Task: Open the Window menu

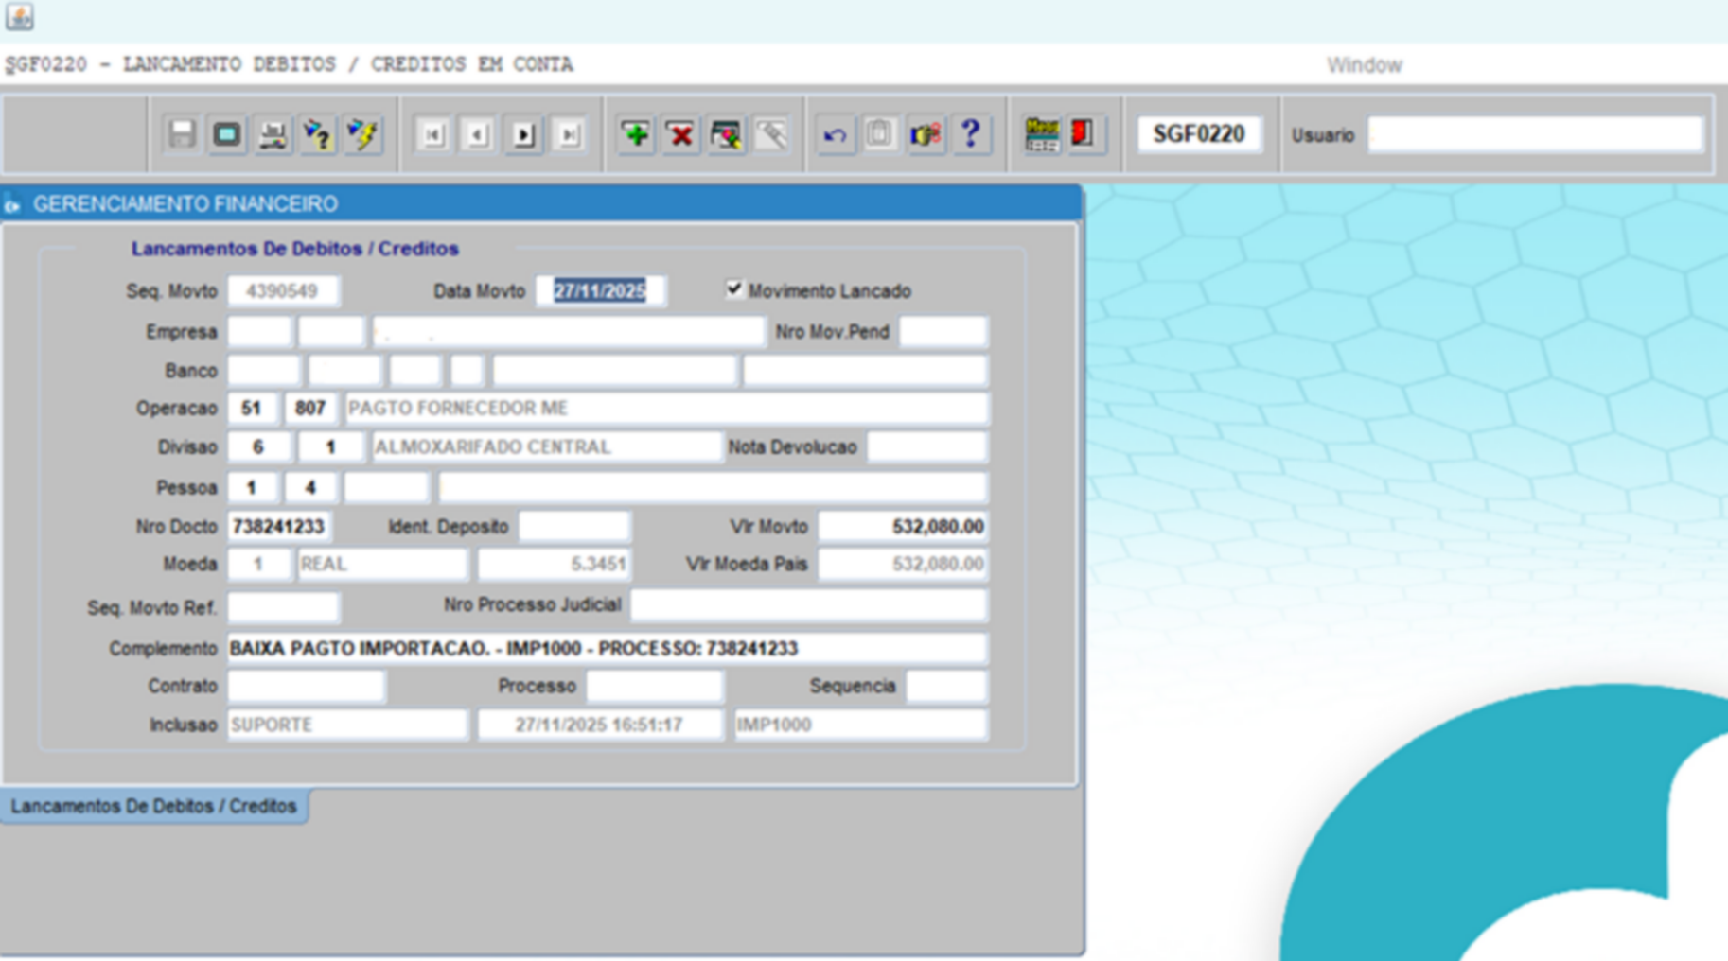Action: point(1364,65)
